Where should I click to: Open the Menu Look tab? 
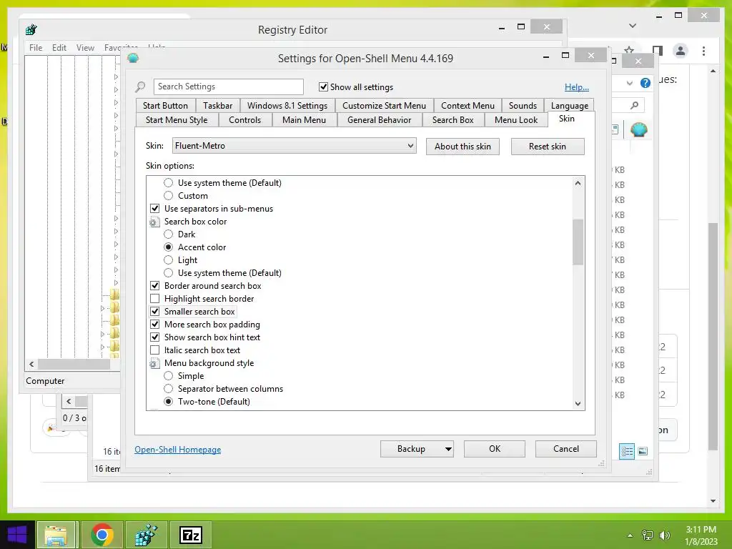[x=516, y=120]
